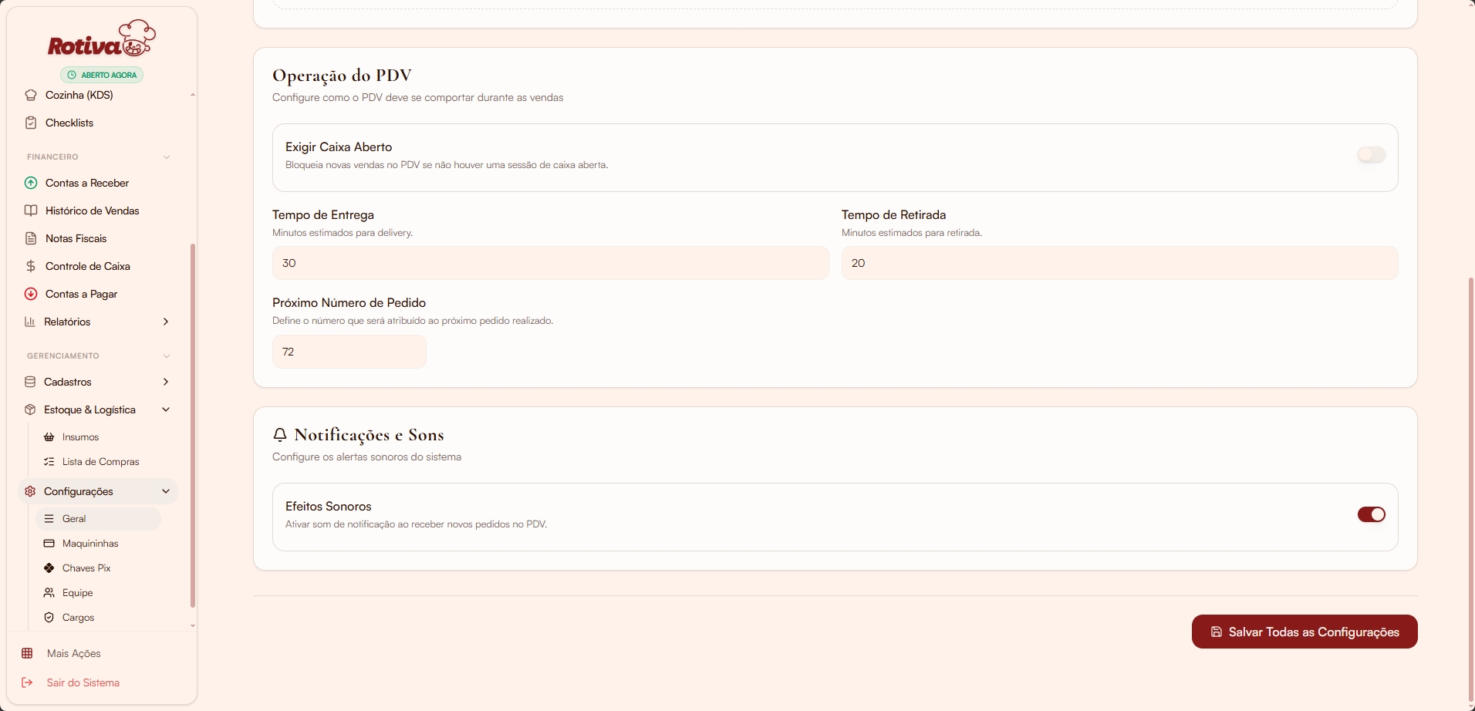Select Sair do Sistema link
The height and width of the screenshot is (711, 1475).
pos(83,682)
